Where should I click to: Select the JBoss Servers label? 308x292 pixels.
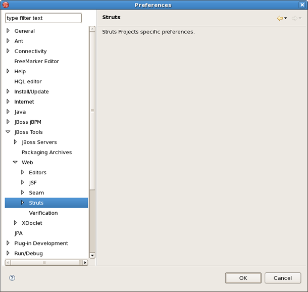tap(39, 142)
